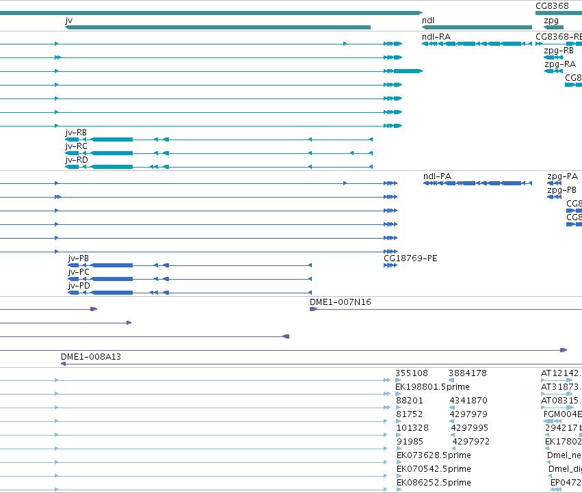Click the CG8368 gene label
Image resolution: width=582 pixels, height=493 pixels.
[552, 6]
